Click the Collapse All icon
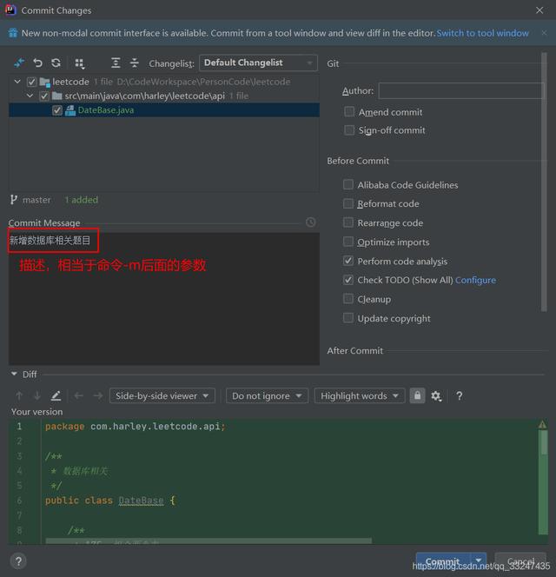 [x=135, y=63]
